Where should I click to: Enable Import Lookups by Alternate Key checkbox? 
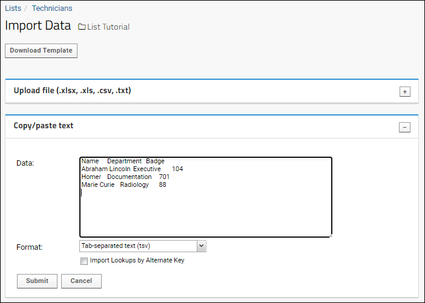tap(84, 261)
